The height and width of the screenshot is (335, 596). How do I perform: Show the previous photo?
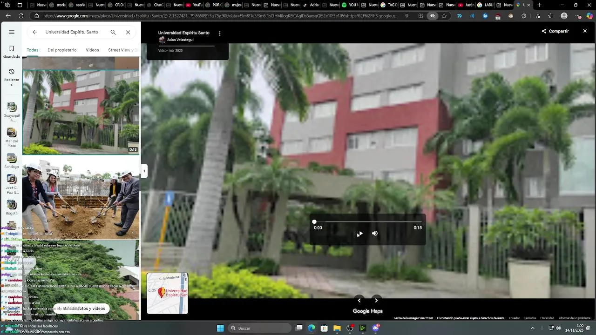(x=359, y=301)
